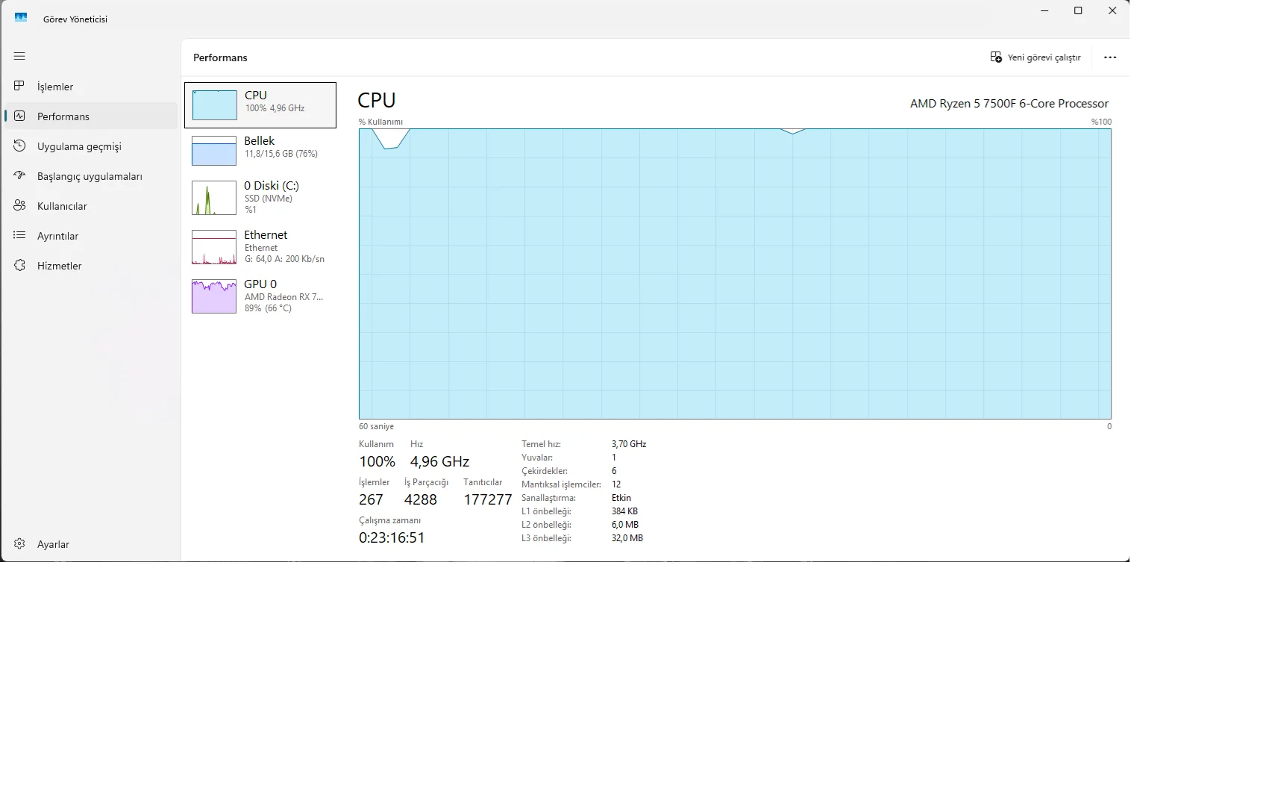Screen dimensions: 1266x789
Task: Select the Ethernet performance entry
Action: (260, 247)
